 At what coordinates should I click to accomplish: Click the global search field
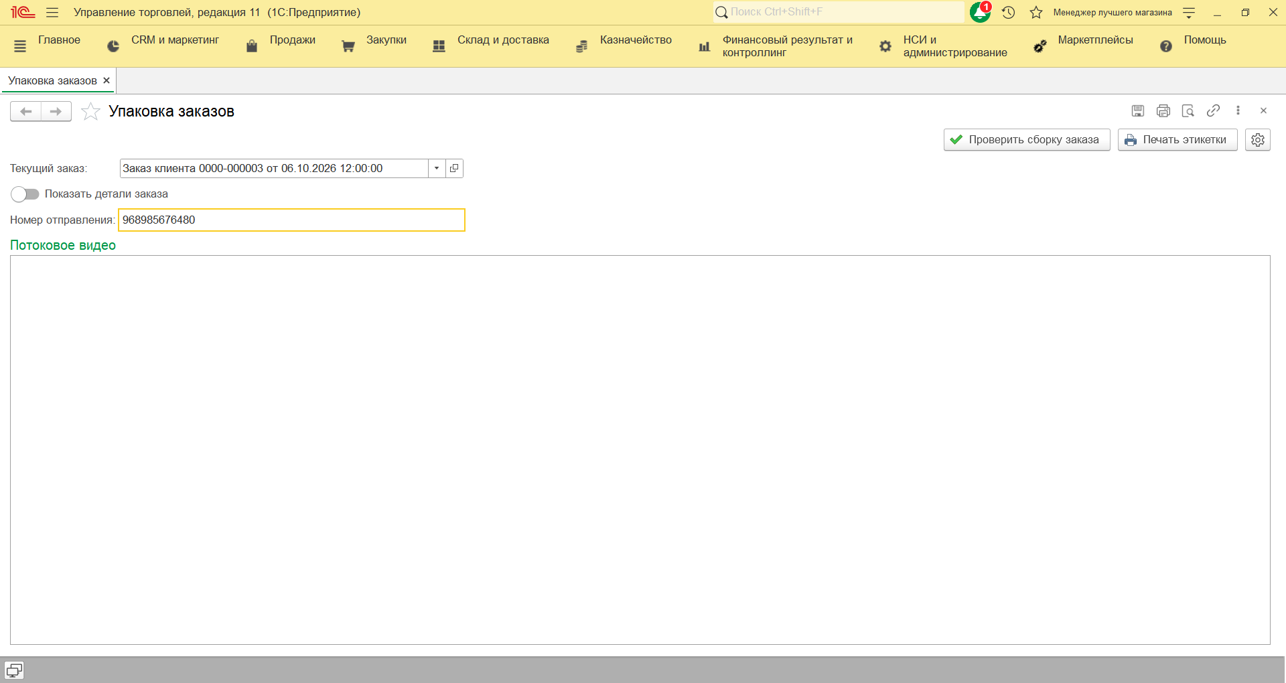[x=839, y=12]
